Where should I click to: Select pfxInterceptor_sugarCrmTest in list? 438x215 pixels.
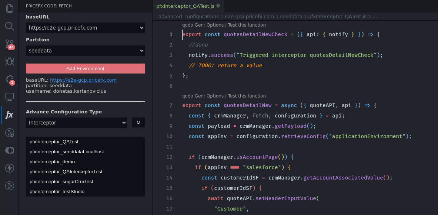pyautogui.click(x=61, y=182)
